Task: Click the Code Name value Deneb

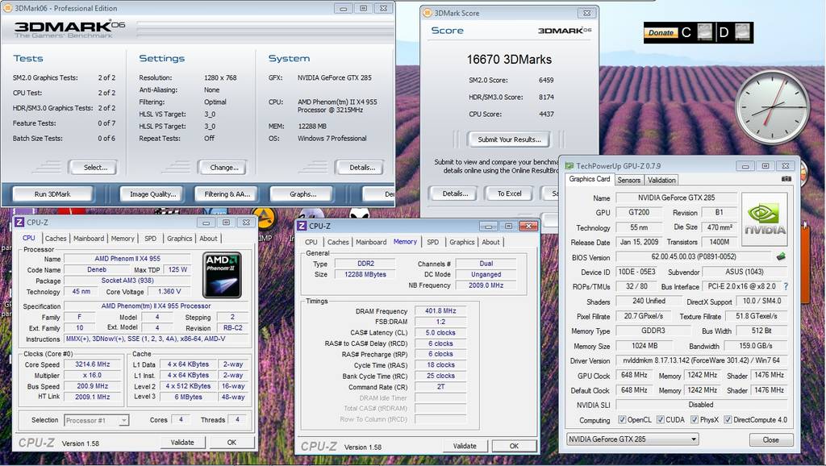Action: (97, 269)
